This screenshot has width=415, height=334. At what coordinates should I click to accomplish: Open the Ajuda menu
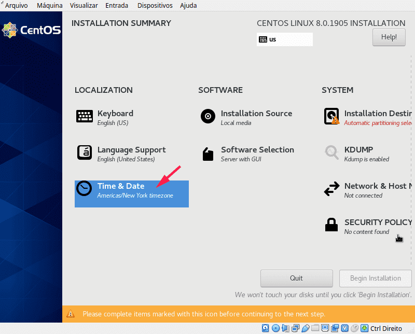(x=188, y=6)
